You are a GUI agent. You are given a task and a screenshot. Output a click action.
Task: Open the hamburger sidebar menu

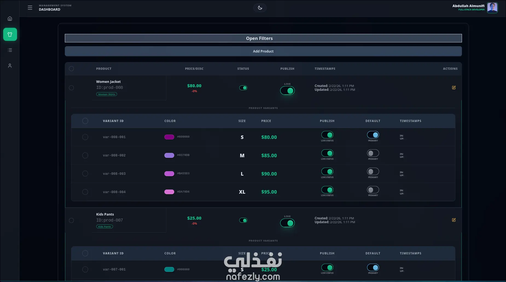30,8
